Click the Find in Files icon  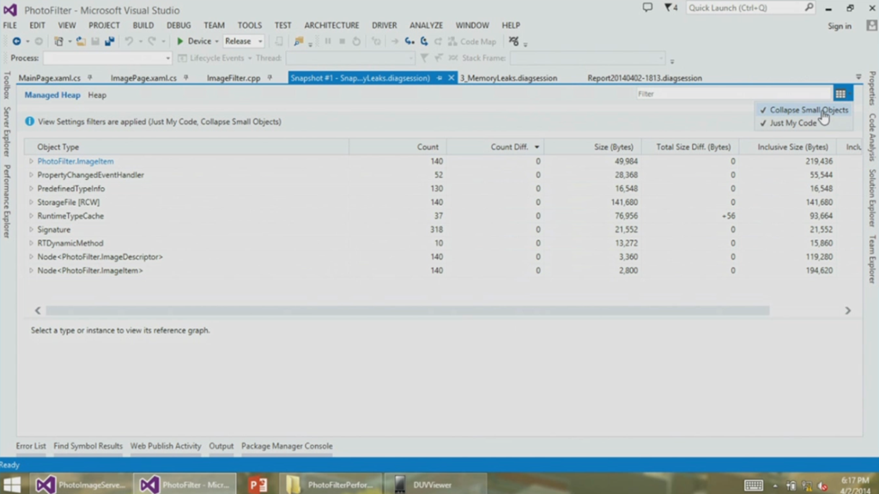(298, 41)
